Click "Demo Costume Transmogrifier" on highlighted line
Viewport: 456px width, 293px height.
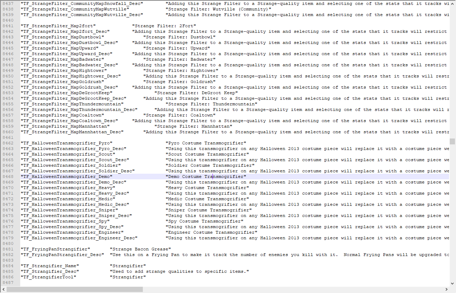pyautogui.click(x=206, y=176)
